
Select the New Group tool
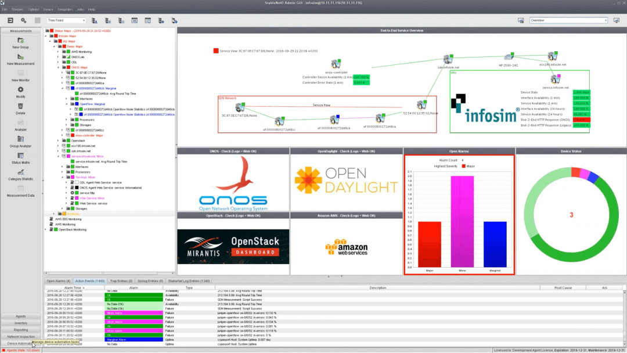pyautogui.click(x=21, y=41)
